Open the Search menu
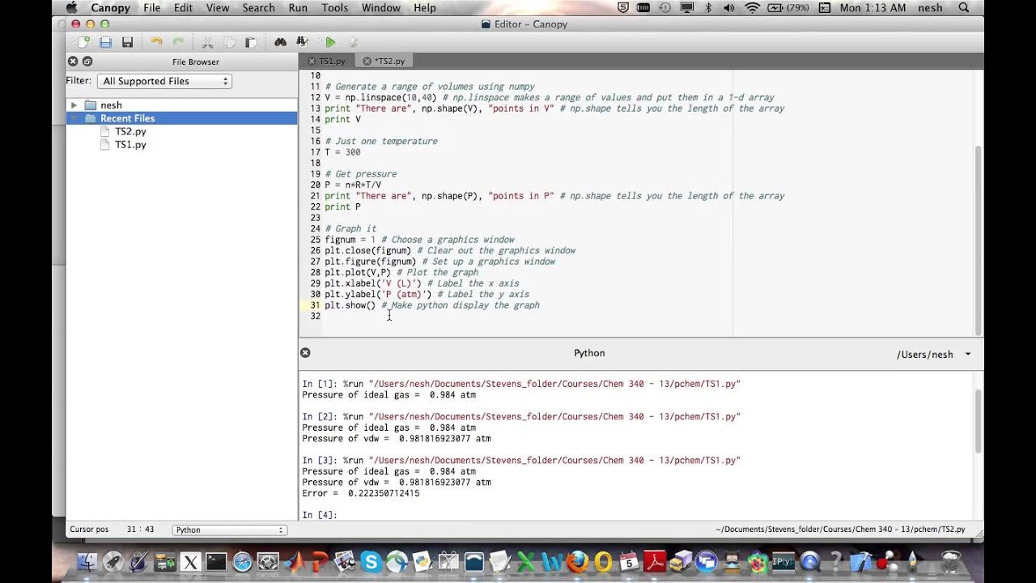This screenshot has height=583, width=1036. pyautogui.click(x=258, y=8)
